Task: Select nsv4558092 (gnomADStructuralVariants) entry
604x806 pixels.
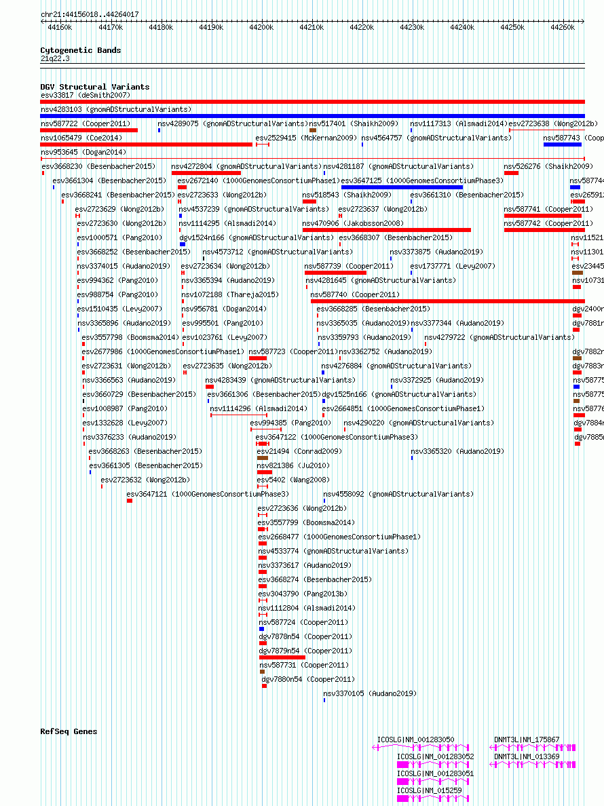Action: (398, 494)
